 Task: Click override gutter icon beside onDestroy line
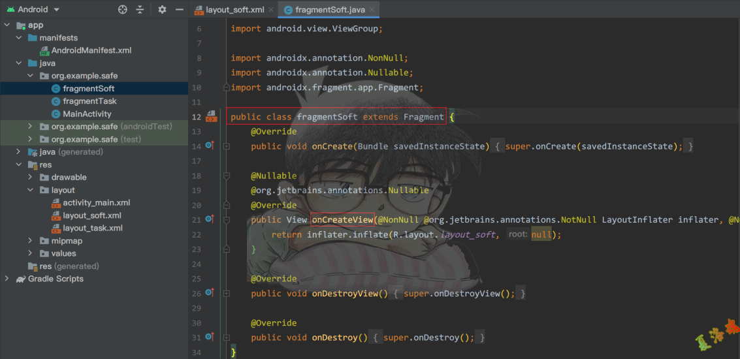point(210,337)
